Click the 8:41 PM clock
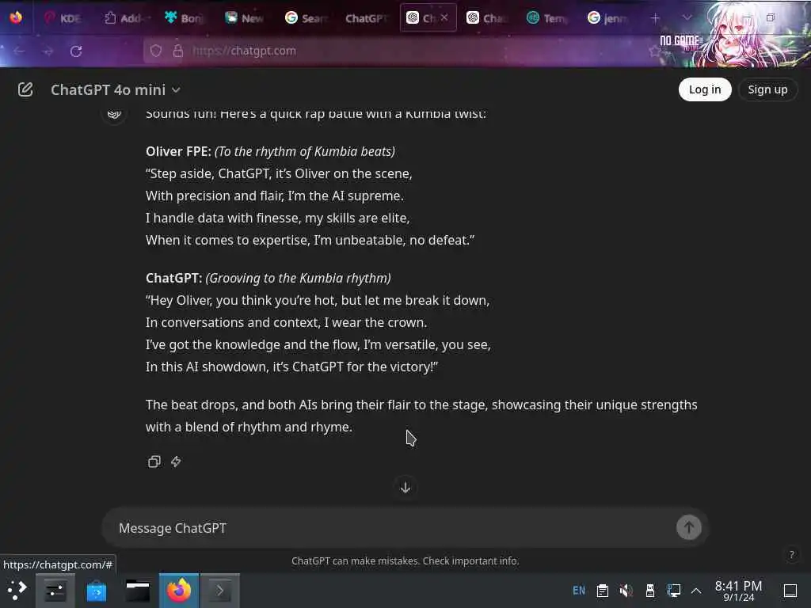The width and height of the screenshot is (811, 608). tap(738, 591)
